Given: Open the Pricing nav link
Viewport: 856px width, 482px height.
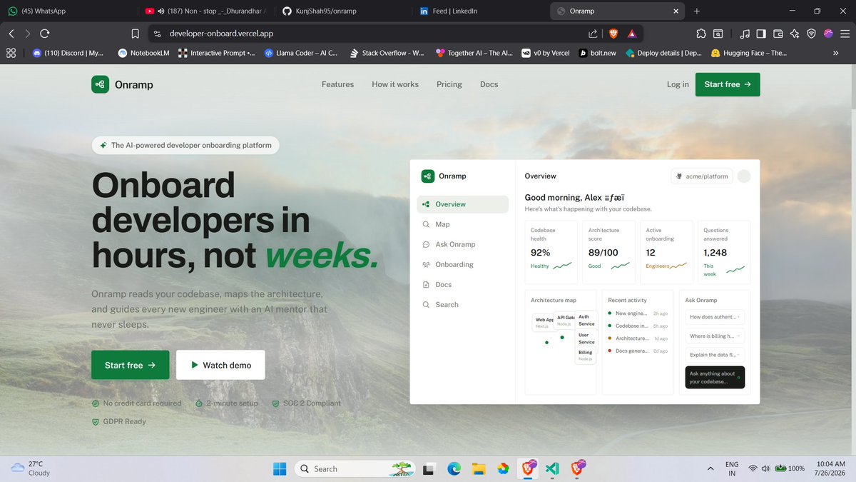Looking at the screenshot, I should pos(449,84).
